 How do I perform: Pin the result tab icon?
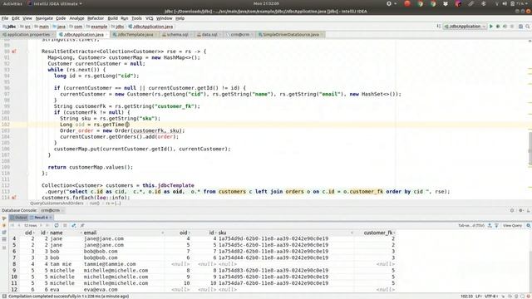tap(82, 225)
